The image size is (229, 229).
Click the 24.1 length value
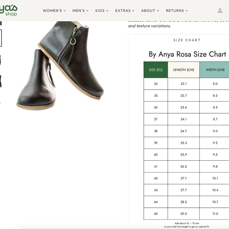point(184,119)
